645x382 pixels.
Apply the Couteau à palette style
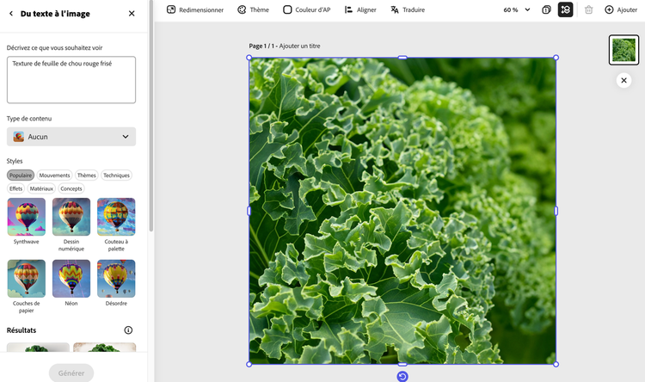tap(116, 217)
